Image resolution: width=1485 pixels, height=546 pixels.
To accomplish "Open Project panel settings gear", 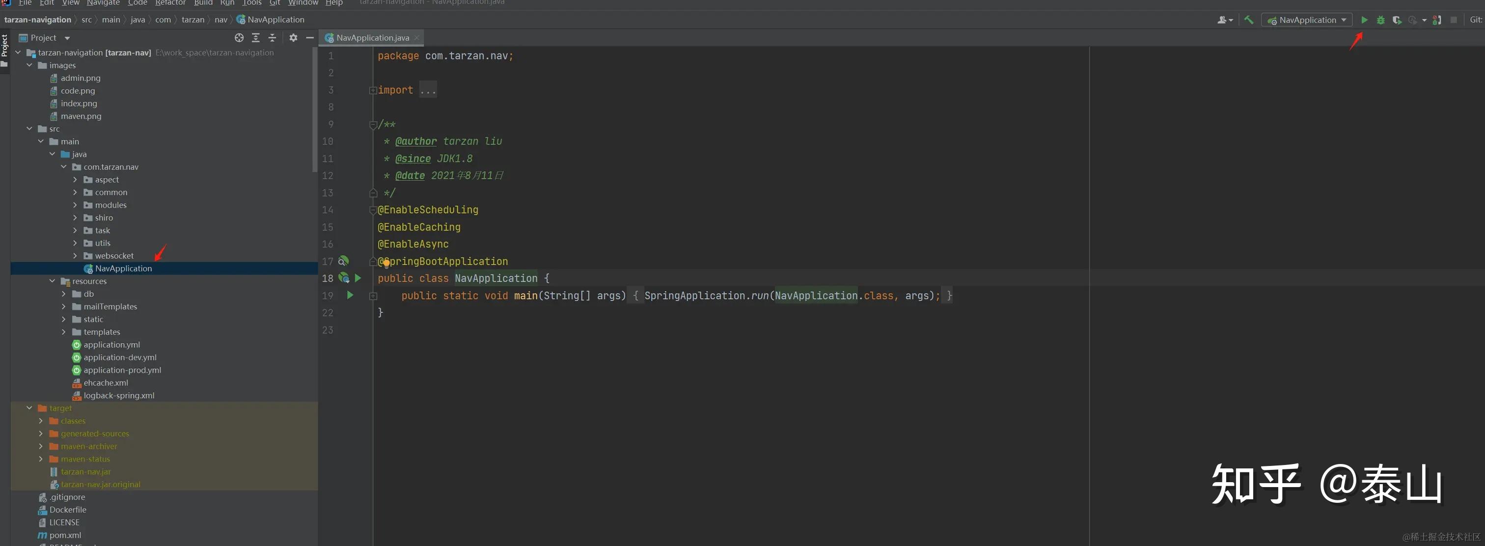I will 294,37.
